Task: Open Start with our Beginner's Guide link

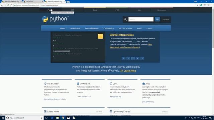Action: pos(55,99)
